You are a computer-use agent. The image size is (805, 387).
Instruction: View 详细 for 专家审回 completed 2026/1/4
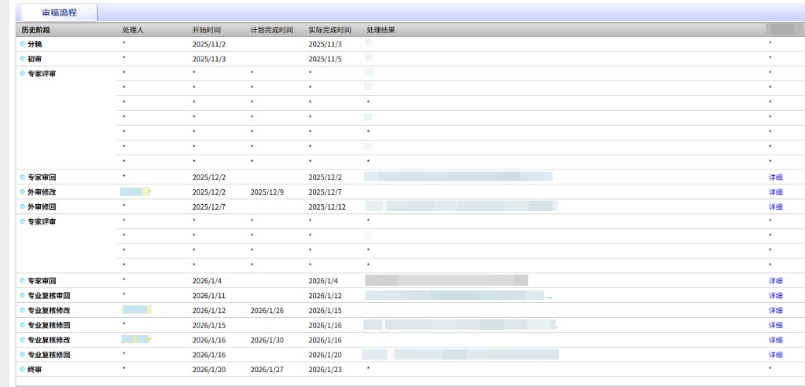[775, 280]
